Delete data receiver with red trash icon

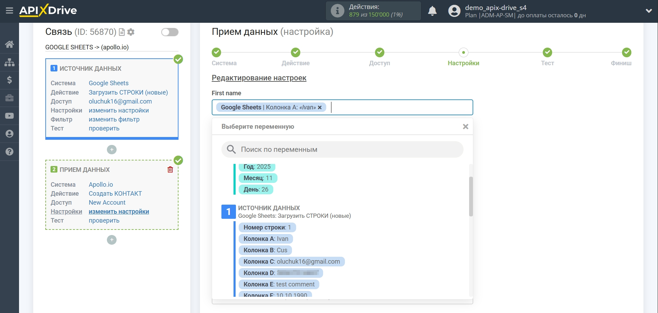(170, 169)
